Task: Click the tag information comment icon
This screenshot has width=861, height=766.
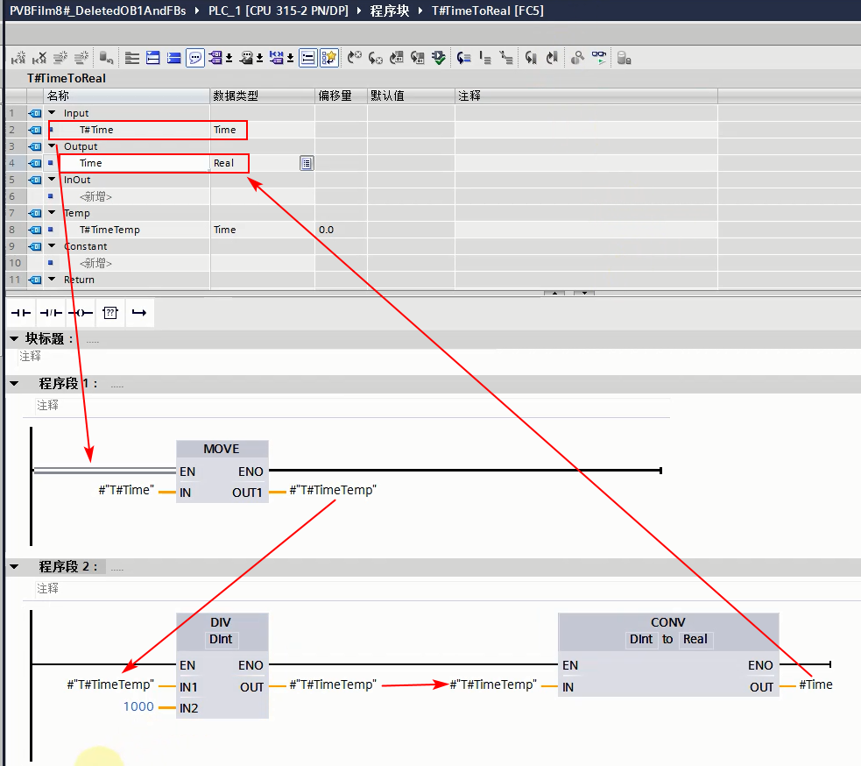Action: tap(246, 58)
